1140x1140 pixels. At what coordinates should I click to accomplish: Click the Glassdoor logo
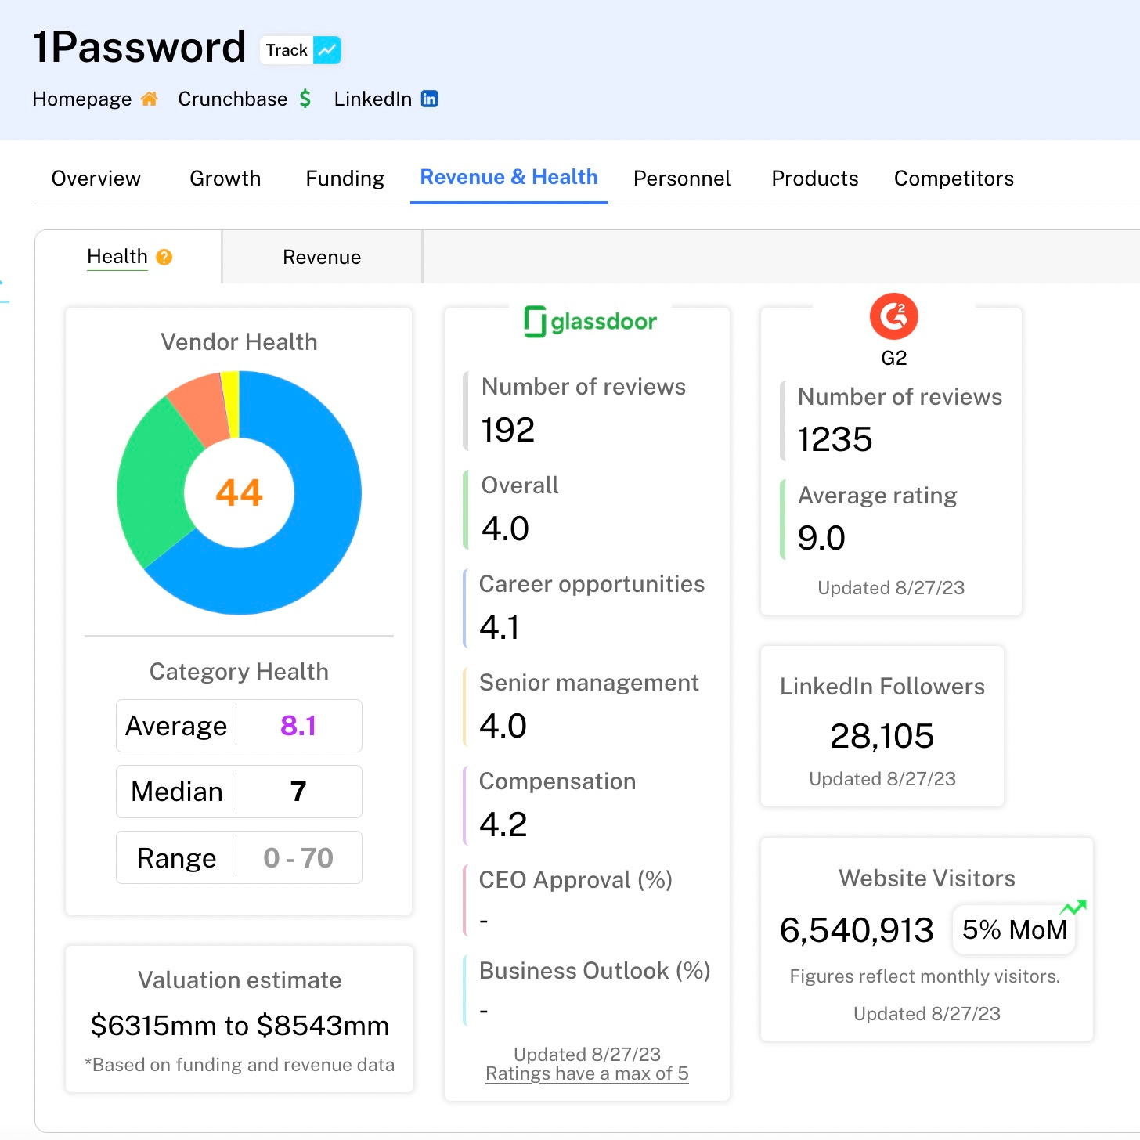(590, 321)
